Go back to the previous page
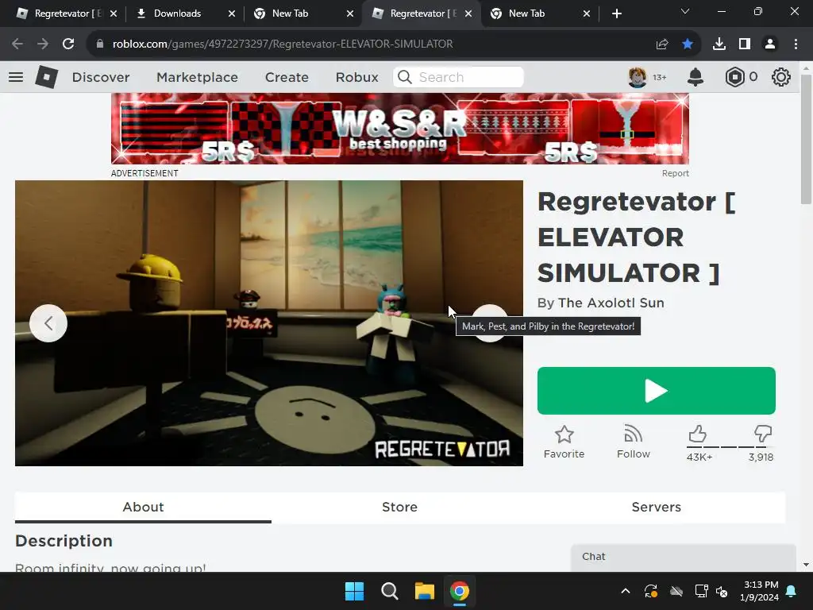 coord(17,44)
